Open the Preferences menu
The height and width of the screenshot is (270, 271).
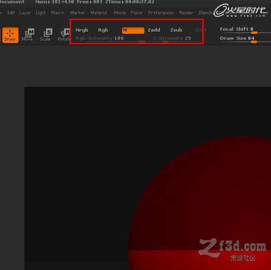(x=161, y=13)
